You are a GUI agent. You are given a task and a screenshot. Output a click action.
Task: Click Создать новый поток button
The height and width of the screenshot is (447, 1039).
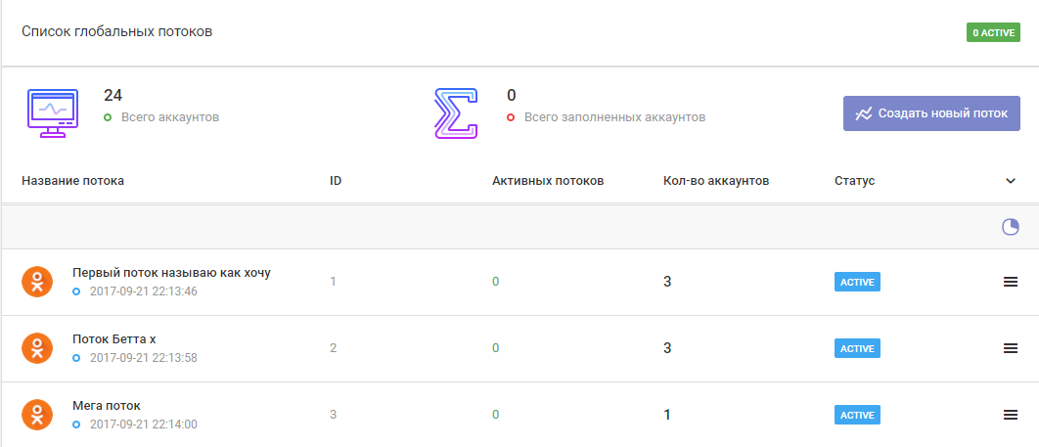(x=931, y=113)
